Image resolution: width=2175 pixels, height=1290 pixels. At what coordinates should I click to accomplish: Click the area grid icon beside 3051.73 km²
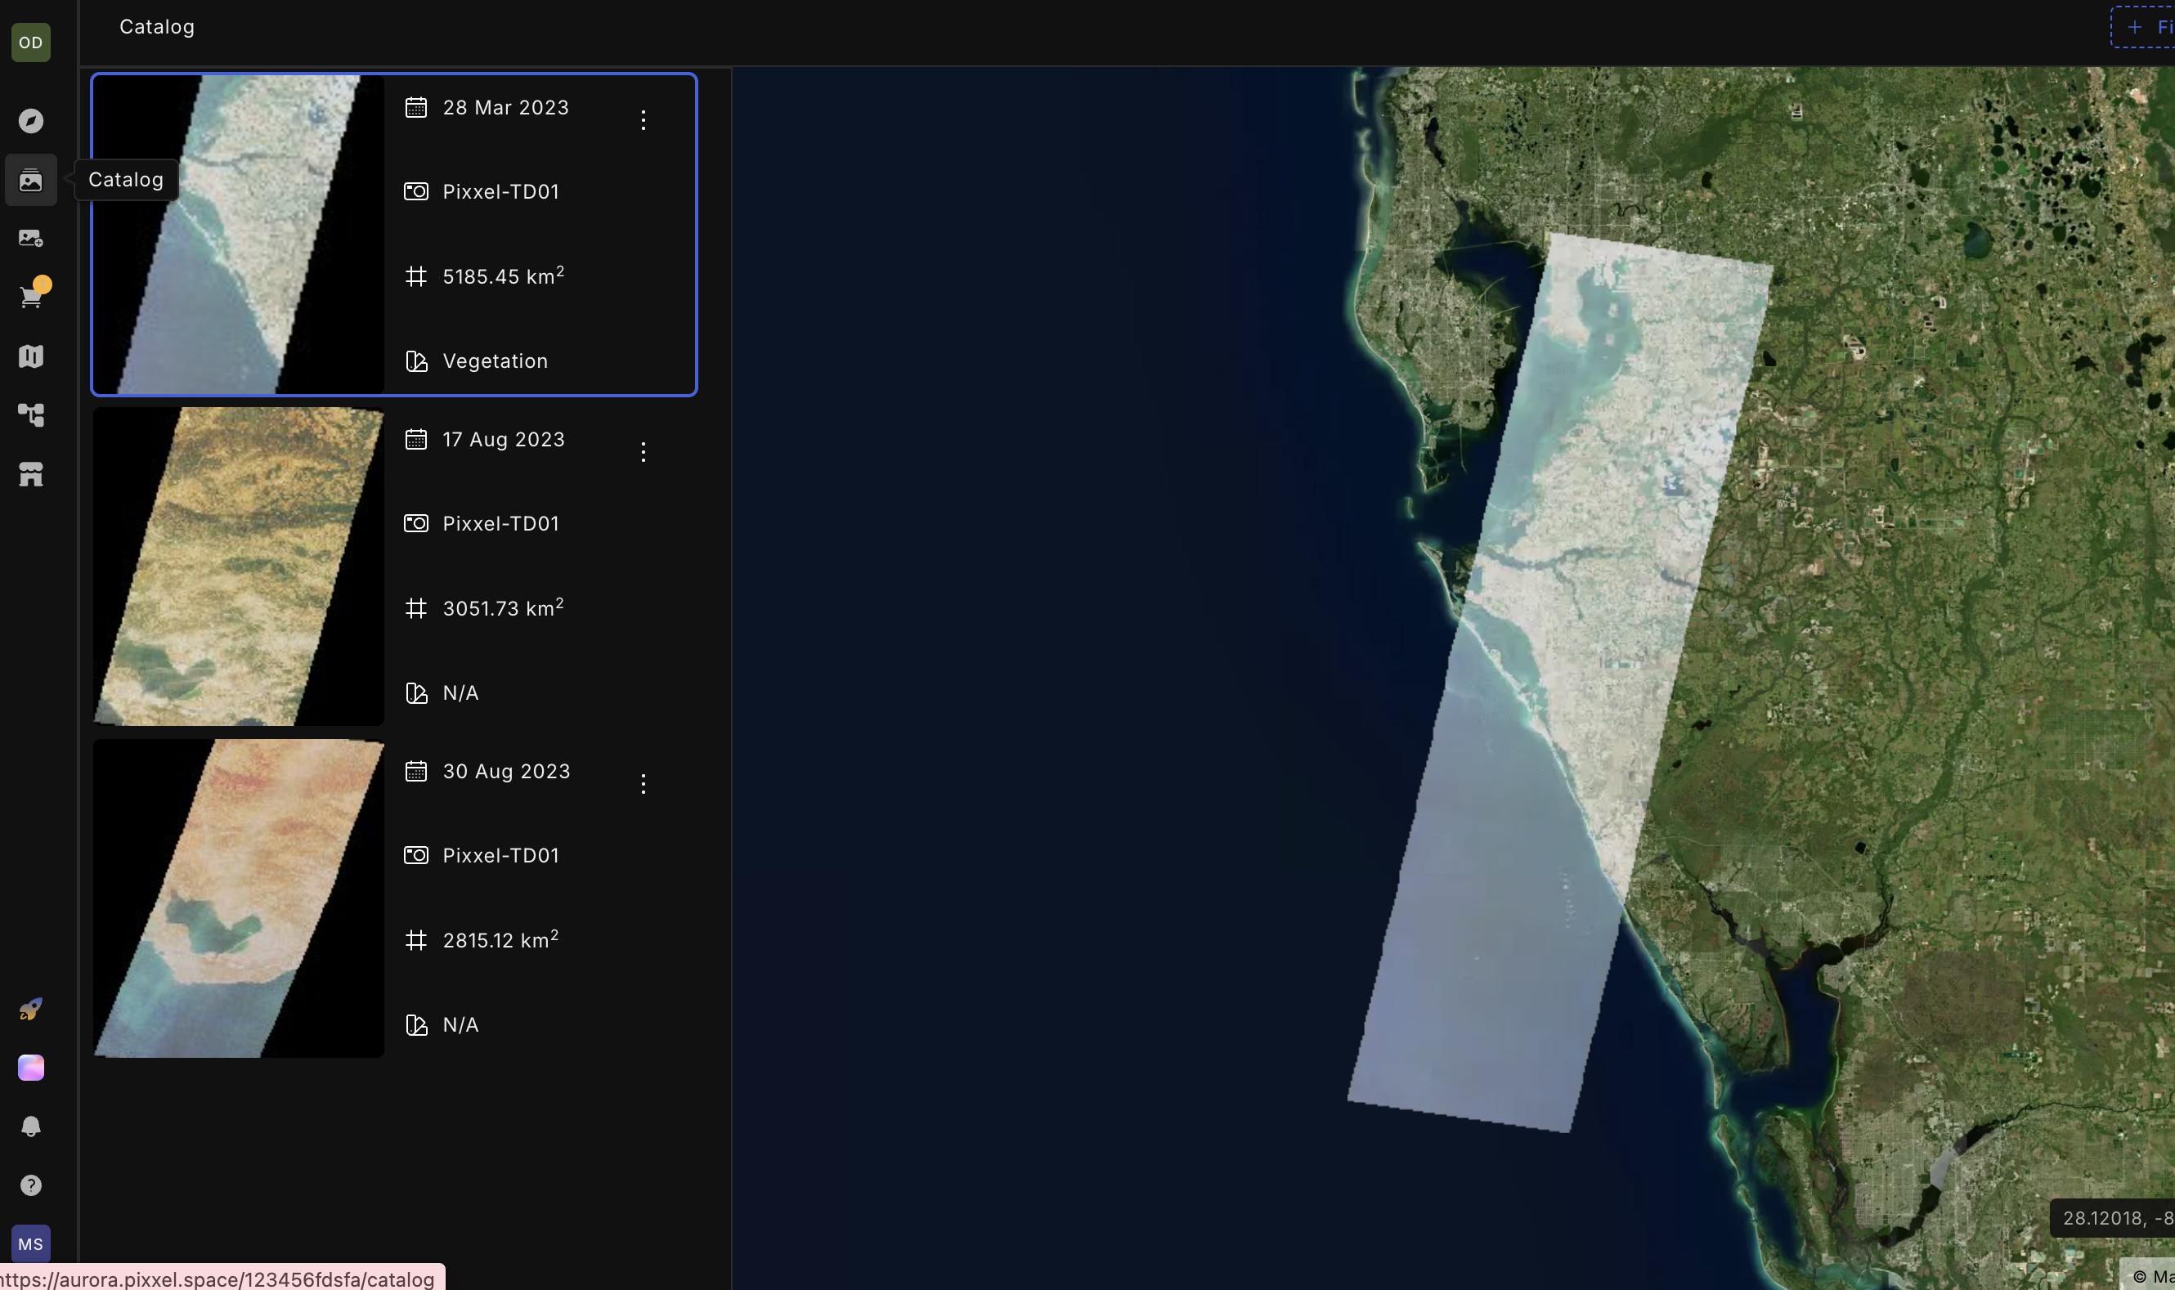[416, 608]
